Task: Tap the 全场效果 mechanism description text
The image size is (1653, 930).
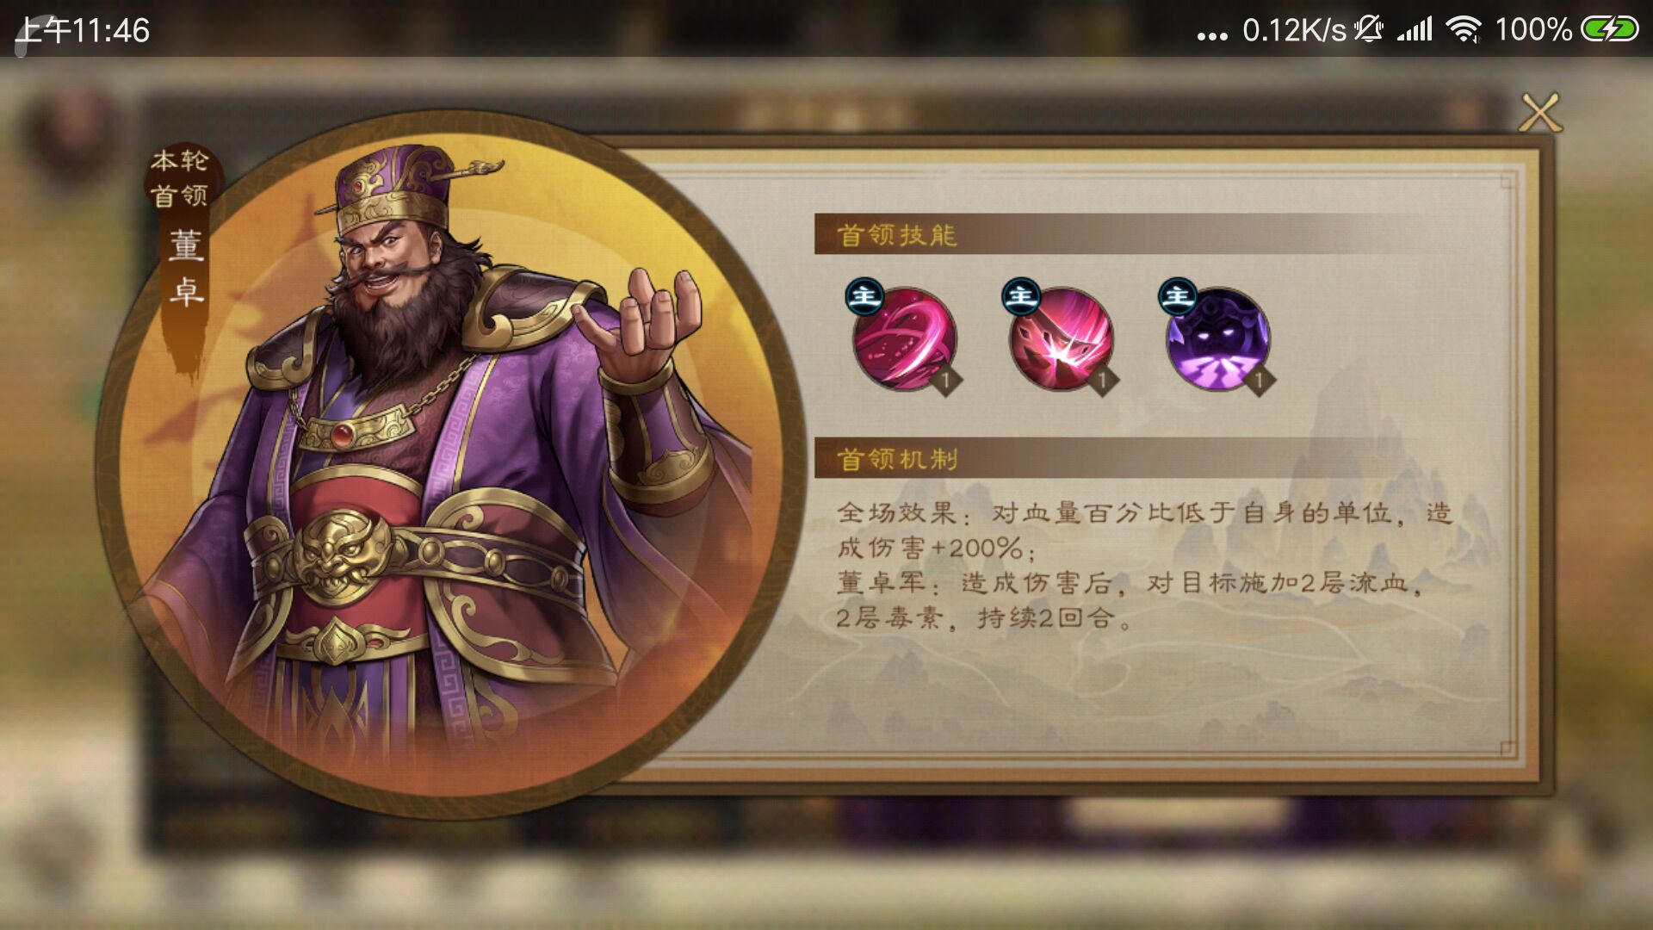Action: pyautogui.click(x=1145, y=530)
